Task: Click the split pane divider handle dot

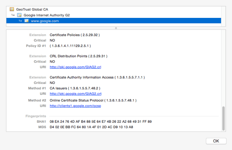Action: click(x=116, y=28)
